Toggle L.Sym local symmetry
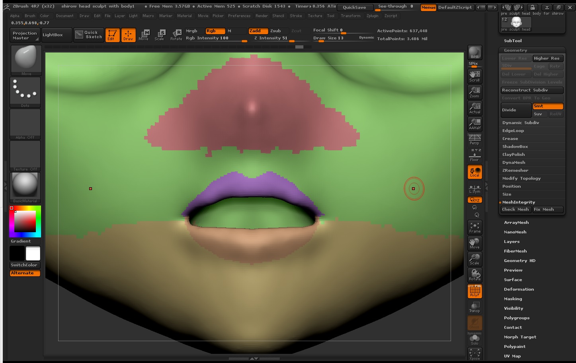 point(474,189)
